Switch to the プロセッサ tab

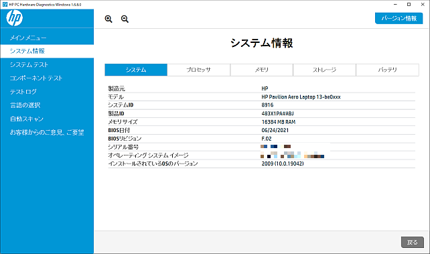199,70
